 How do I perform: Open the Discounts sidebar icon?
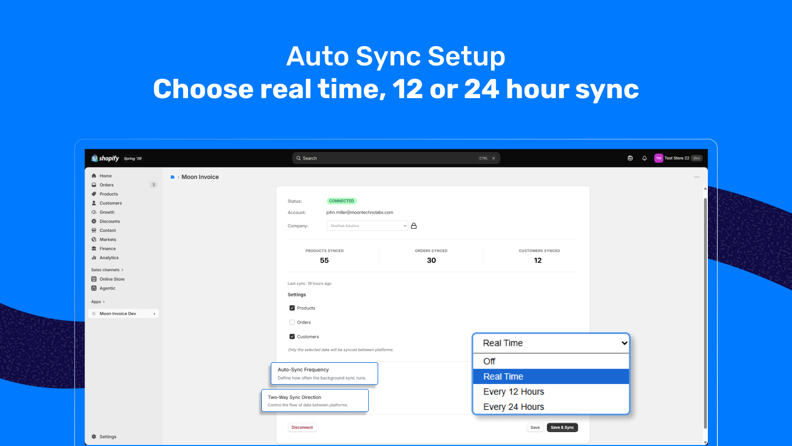point(94,222)
